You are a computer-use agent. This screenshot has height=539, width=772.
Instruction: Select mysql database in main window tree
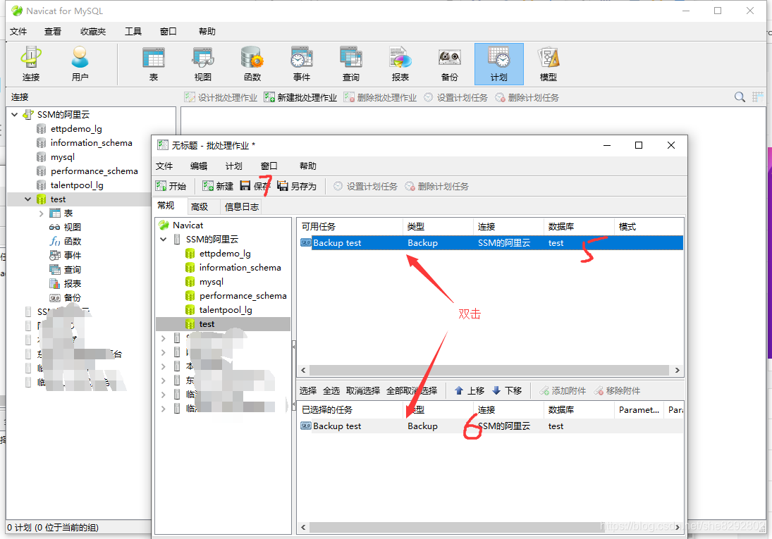click(x=63, y=157)
